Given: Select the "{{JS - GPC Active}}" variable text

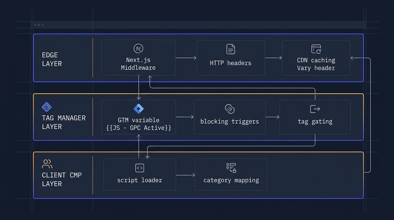Looking at the screenshot, I should tap(139, 128).
